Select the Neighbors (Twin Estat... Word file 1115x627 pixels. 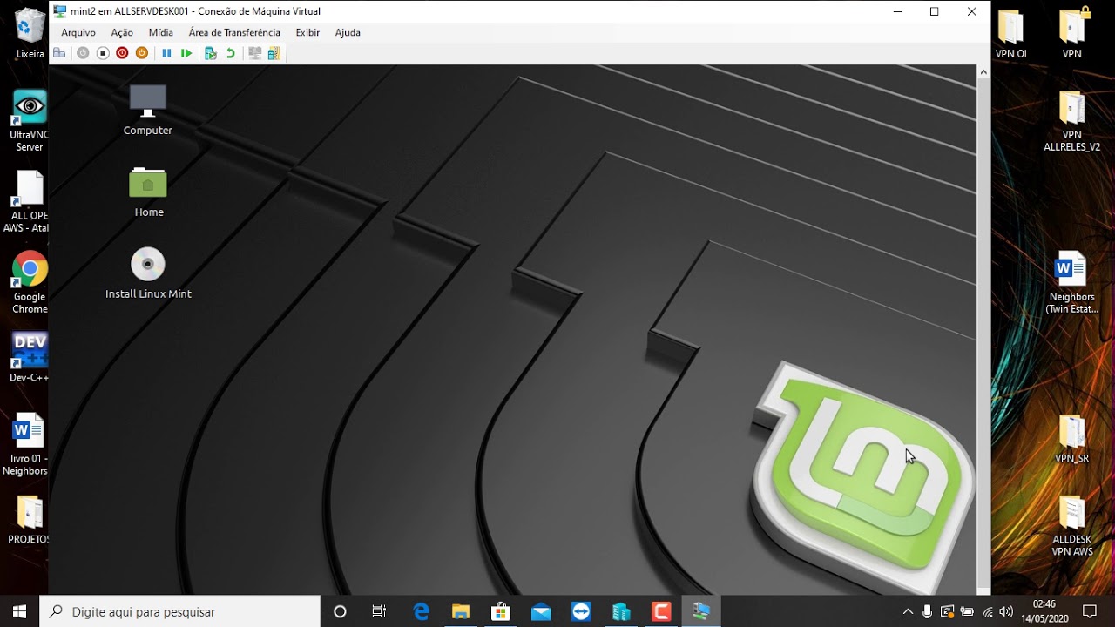tap(1071, 283)
